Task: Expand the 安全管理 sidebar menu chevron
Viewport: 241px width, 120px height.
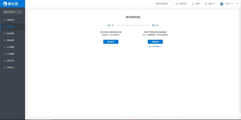Action: tap(23, 54)
